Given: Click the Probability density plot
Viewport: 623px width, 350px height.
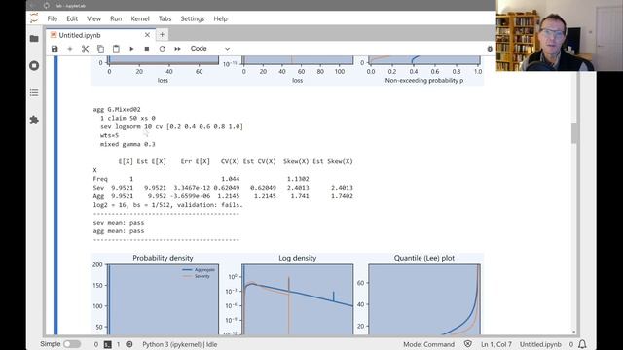Looking at the screenshot, I should (163, 299).
